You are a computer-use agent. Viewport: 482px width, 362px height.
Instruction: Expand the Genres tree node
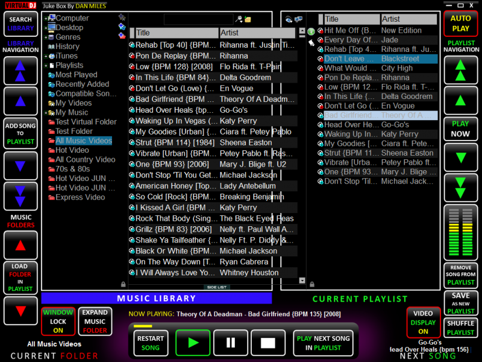point(46,37)
